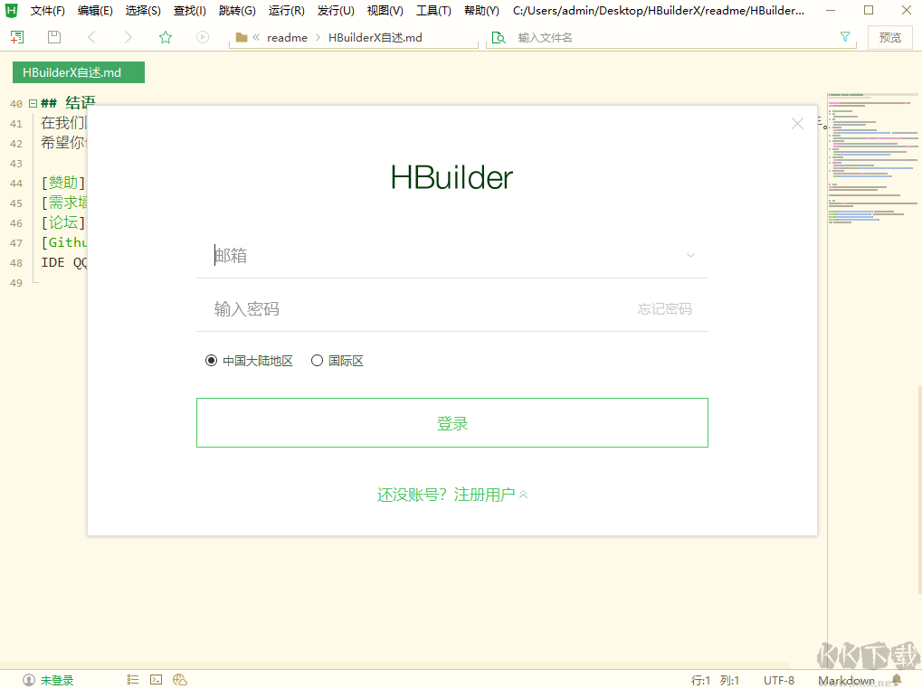Expand 注册用户 double chevron arrow
Viewport: 922px width, 689px height.
[x=523, y=495]
